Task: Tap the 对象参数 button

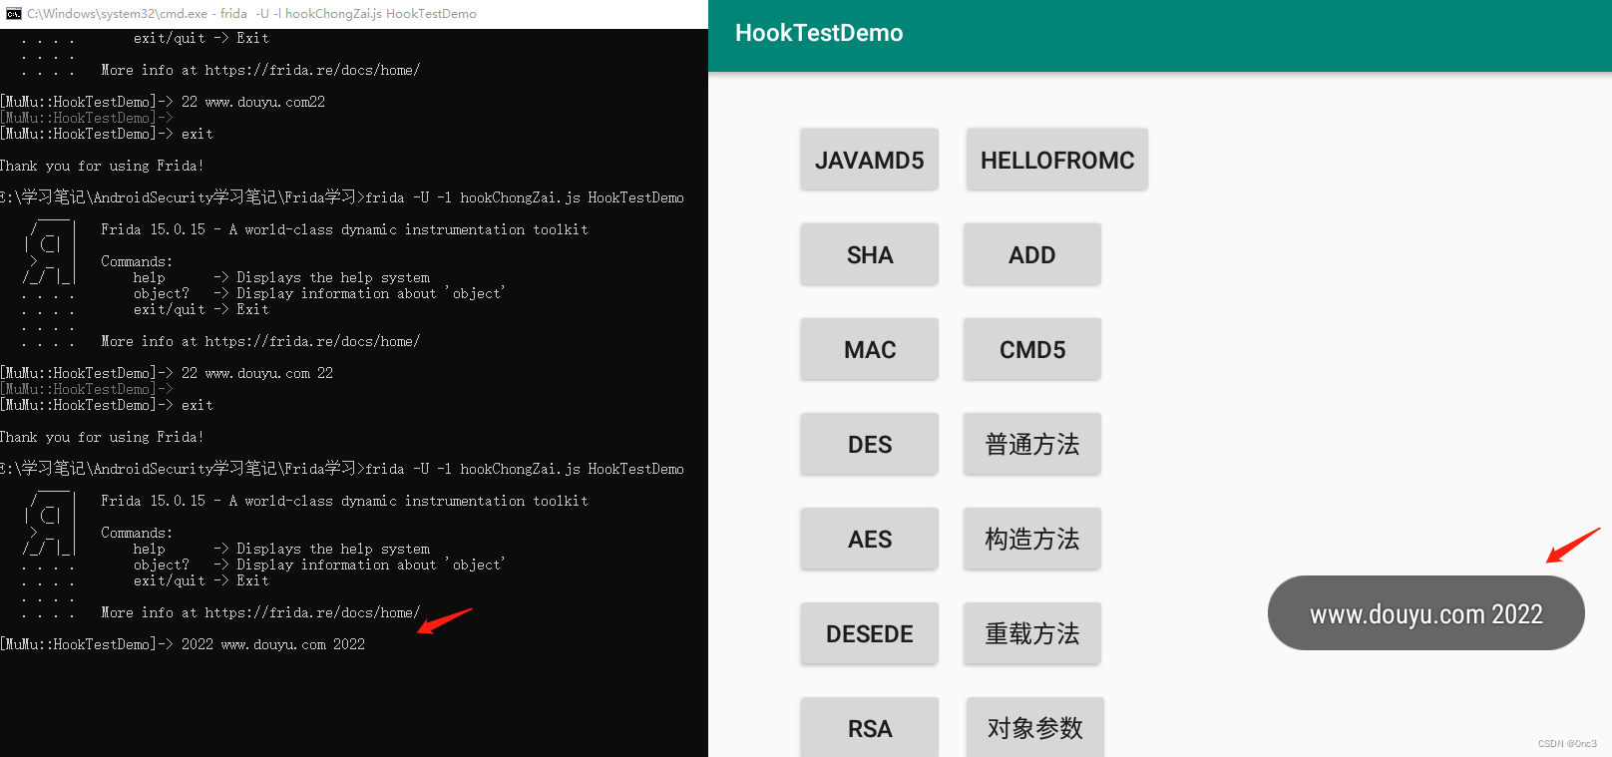Action: (1034, 728)
